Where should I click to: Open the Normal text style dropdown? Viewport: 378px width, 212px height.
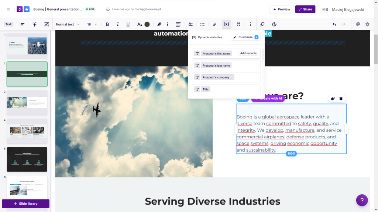tap(68, 24)
